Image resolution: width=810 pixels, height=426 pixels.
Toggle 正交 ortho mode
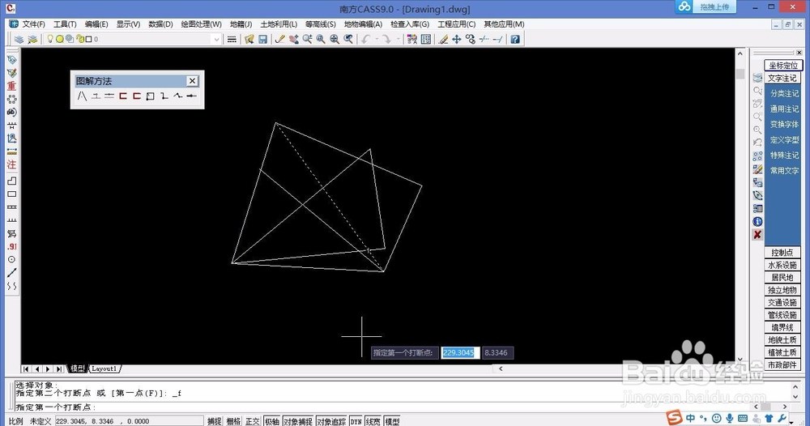point(253,421)
